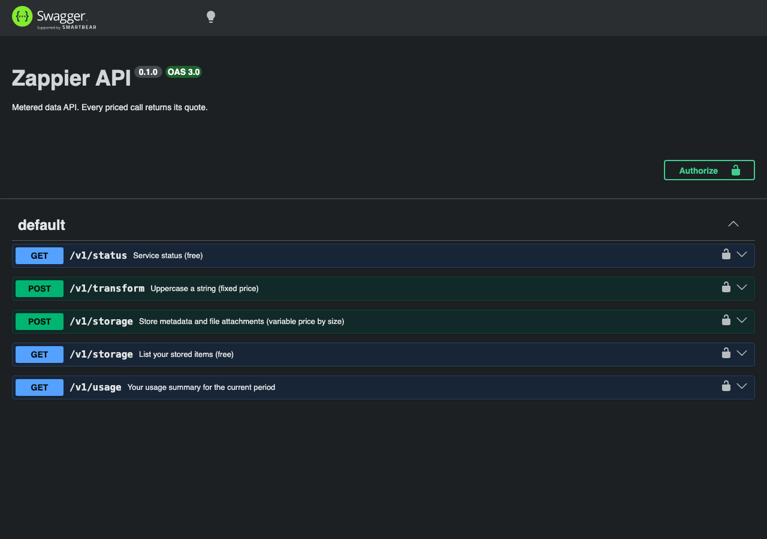Click "List your stored items (free)" text
The height and width of the screenshot is (539, 767).
pyautogui.click(x=186, y=355)
